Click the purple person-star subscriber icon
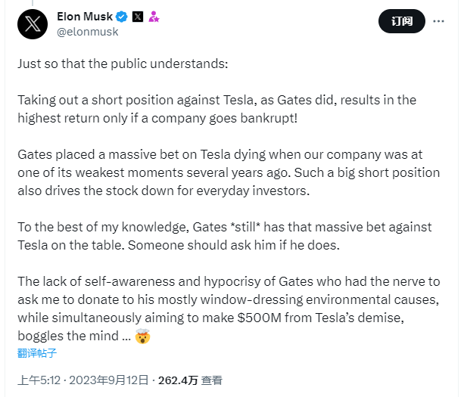Screen dimensions: 464x397 pyautogui.click(x=154, y=17)
